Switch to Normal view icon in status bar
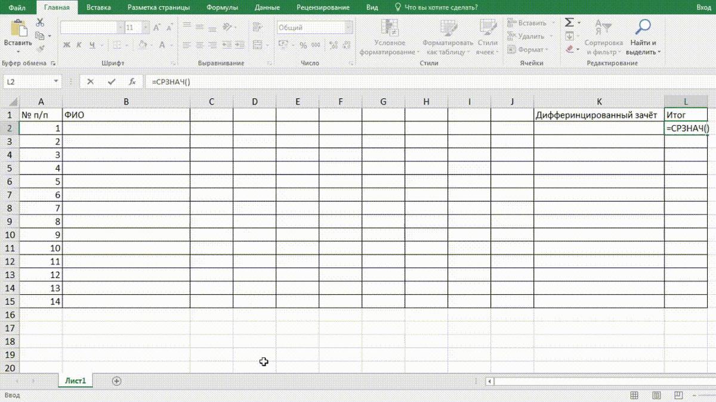 tap(634, 395)
